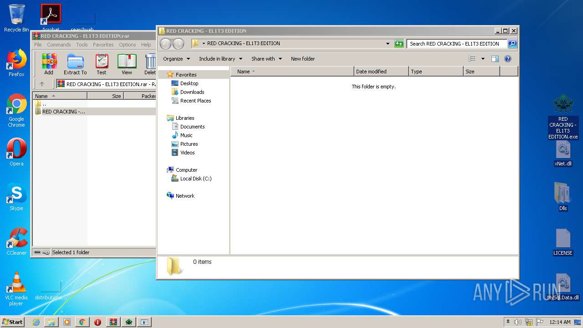
Task: Select RED CRACKING - EL1T3 EDITION.exe desktop icon
Action: (x=563, y=117)
